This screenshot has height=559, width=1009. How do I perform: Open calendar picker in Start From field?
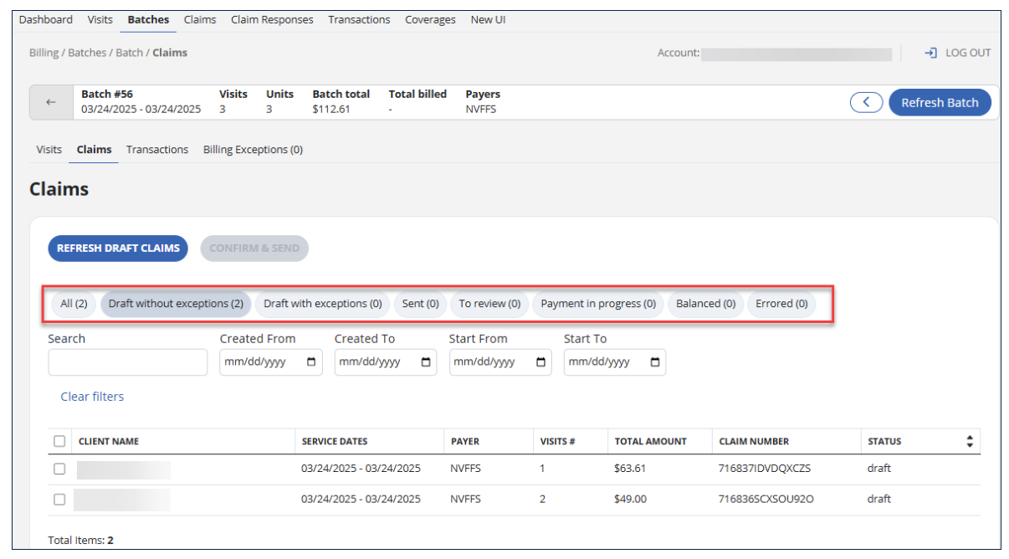540,362
